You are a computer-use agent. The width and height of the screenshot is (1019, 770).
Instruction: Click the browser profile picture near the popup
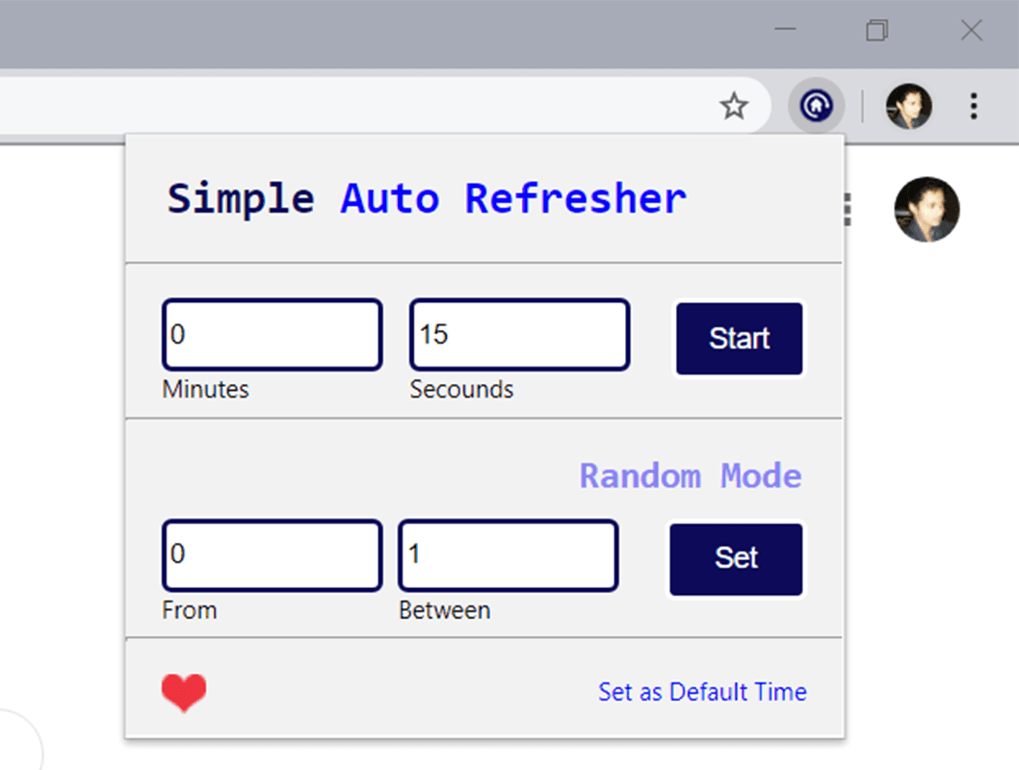point(927,210)
